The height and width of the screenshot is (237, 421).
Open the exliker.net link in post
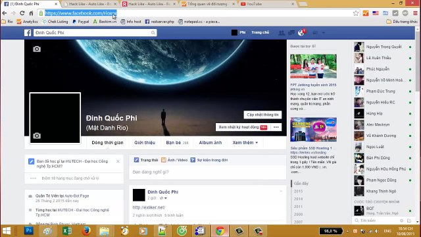point(149,207)
